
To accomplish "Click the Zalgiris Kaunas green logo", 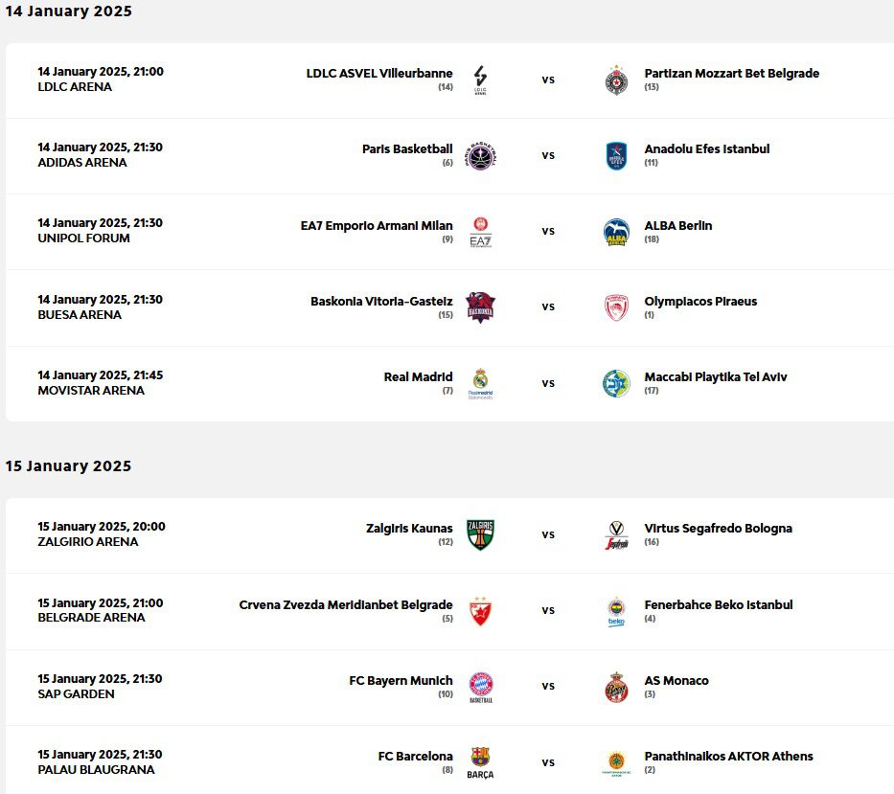I will 480,534.
